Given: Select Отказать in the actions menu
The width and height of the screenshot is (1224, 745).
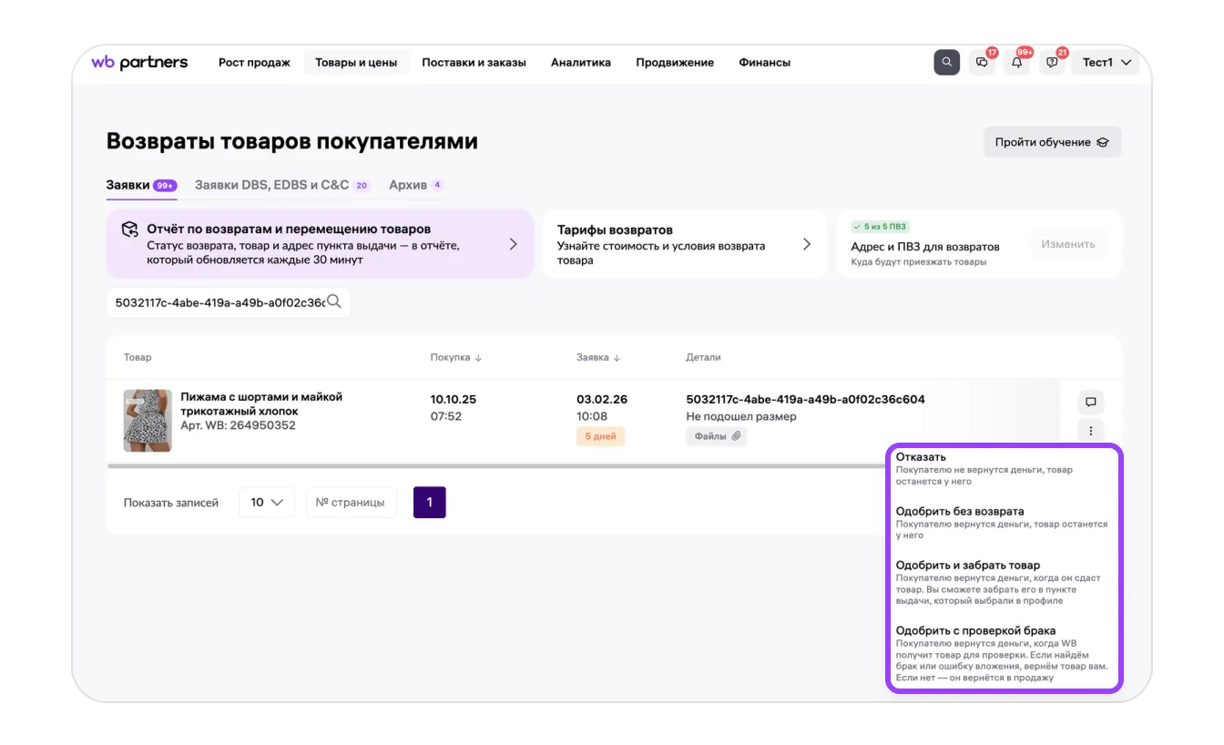Looking at the screenshot, I should [x=921, y=457].
